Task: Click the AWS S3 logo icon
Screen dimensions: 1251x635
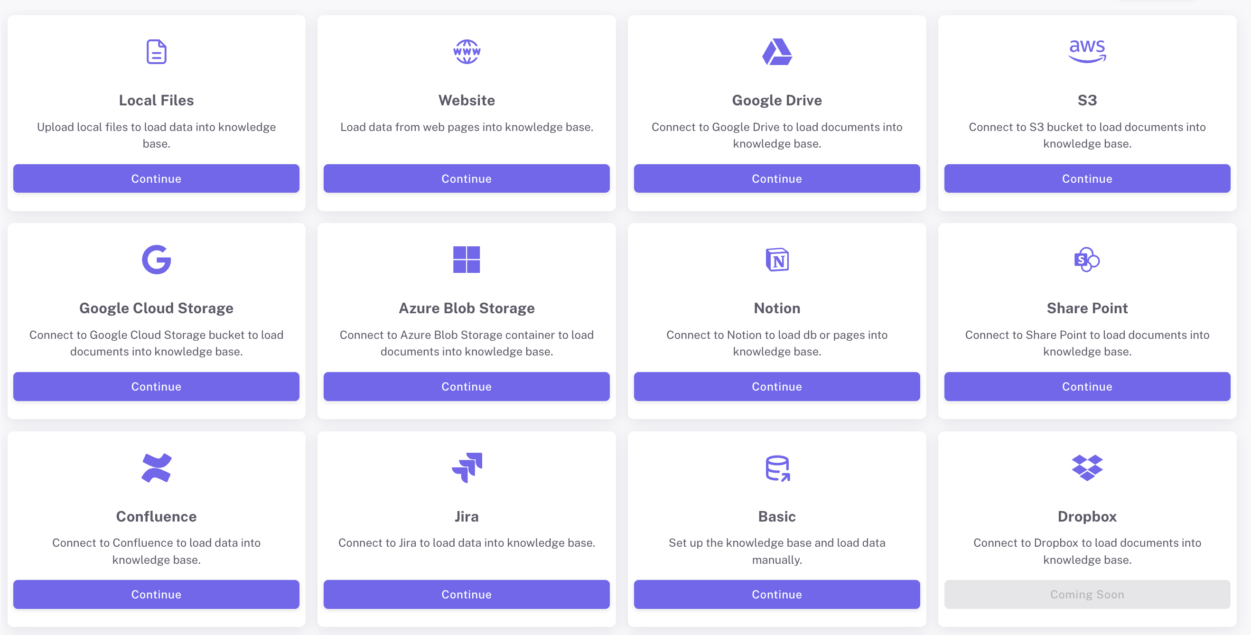Action: coord(1087,51)
